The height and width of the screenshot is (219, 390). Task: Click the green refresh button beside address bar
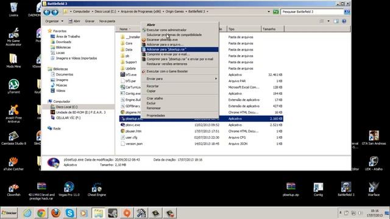(276, 12)
